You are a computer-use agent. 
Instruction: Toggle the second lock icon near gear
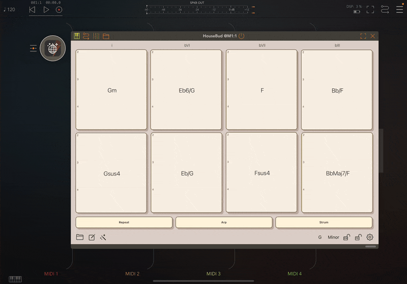(x=358, y=237)
